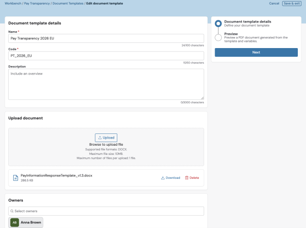
Task: Click the Description box resize handle
Action: pyautogui.click(x=202, y=98)
